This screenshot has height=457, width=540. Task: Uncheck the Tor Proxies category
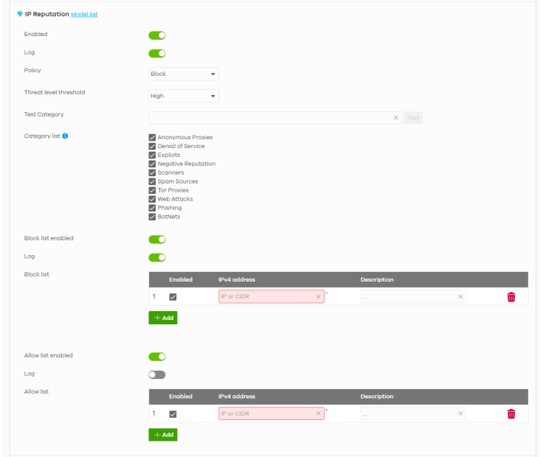(x=153, y=190)
